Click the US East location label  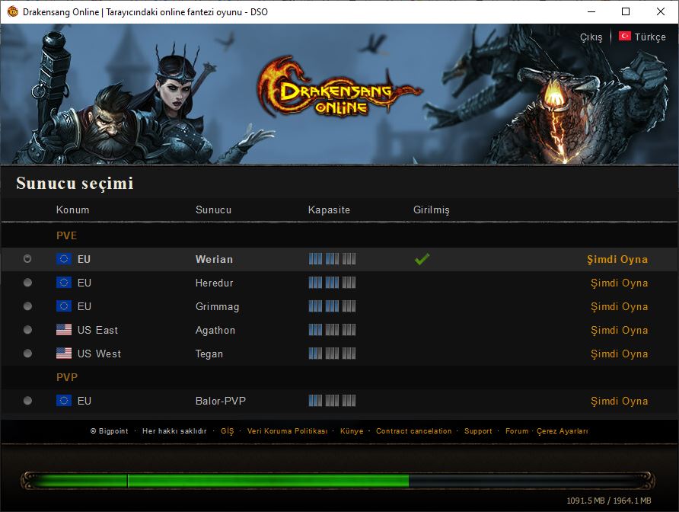tap(97, 331)
